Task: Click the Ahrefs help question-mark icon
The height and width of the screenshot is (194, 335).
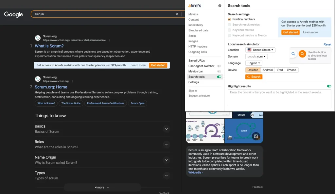Action: (x=220, y=6)
